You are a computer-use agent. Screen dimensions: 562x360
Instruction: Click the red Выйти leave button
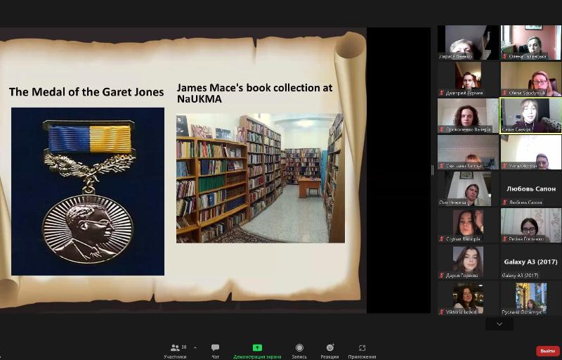click(x=547, y=351)
